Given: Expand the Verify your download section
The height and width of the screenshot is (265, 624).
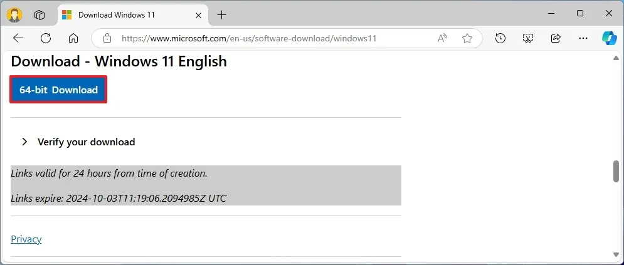Looking at the screenshot, I should [86, 142].
